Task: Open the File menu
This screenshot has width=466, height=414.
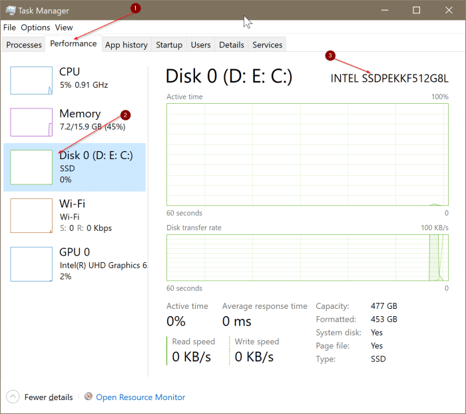Action: click(x=9, y=28)
